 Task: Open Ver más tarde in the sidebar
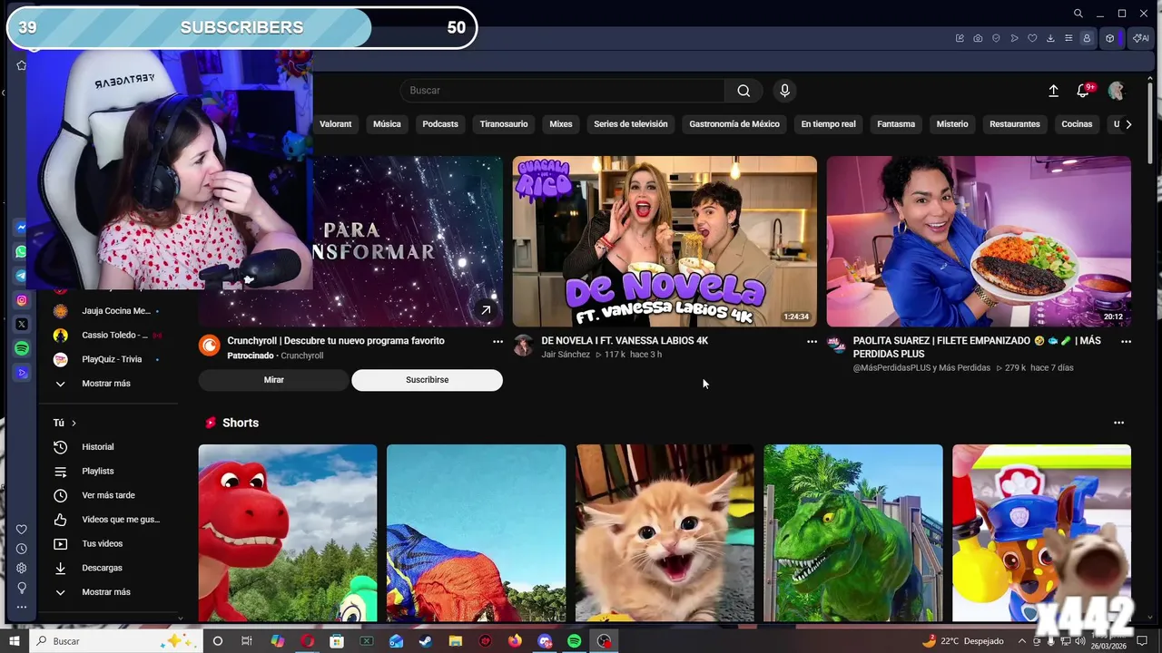(x=108, y=495)
